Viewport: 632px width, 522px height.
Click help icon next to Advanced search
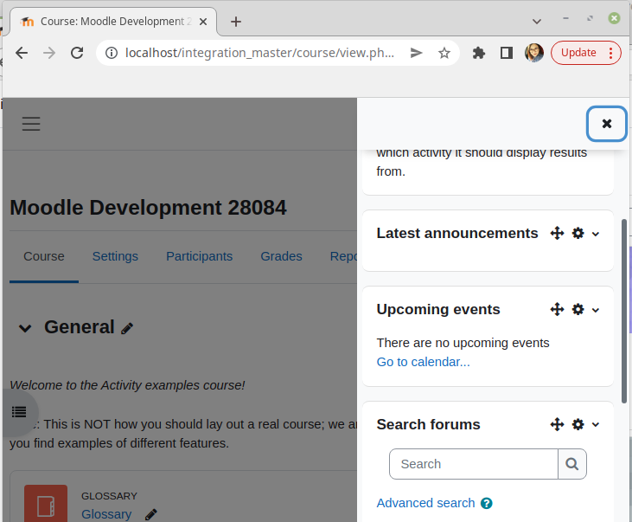click(x=487, y=504)
